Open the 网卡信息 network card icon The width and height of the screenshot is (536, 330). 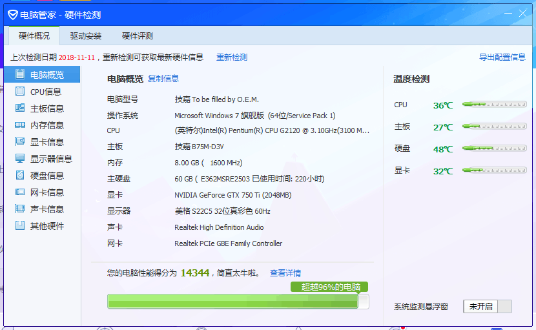click(x=20, y=192)
